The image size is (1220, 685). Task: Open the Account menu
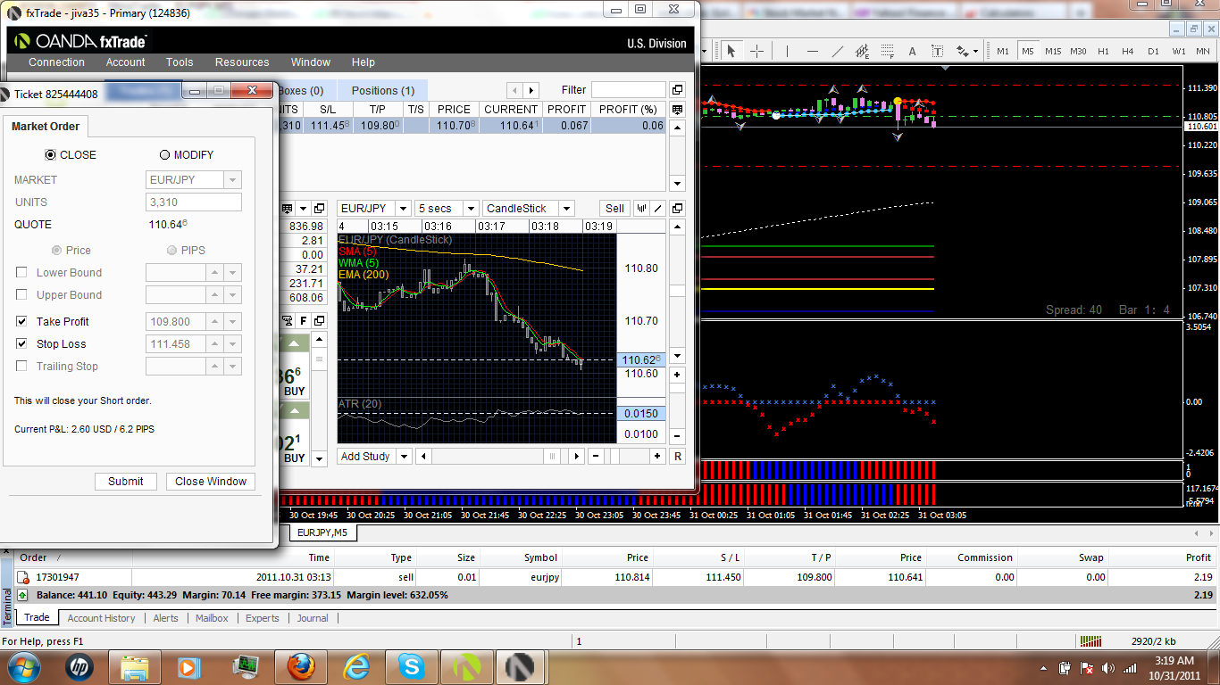tap(125, 62)
